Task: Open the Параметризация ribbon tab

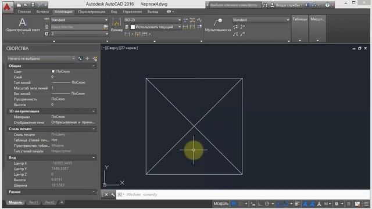Action: pos(92,12)
